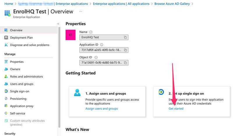
Task: Click the EnrolHQ Test enterprise application header icon
Action: pyautogui.click(x=8, y=13)
